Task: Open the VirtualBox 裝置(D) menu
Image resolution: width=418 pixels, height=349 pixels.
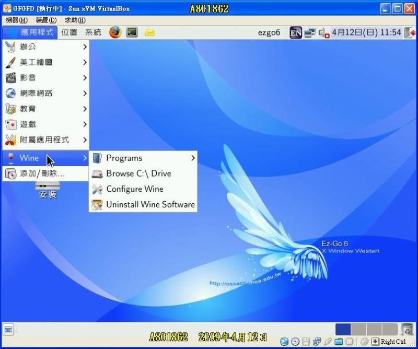Action: click(x=46, y=20)
